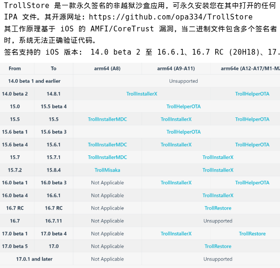Click TrollHelperOTA link in the 15.0 row
This screenshot has height=268, width=280.
pos(184,106)
